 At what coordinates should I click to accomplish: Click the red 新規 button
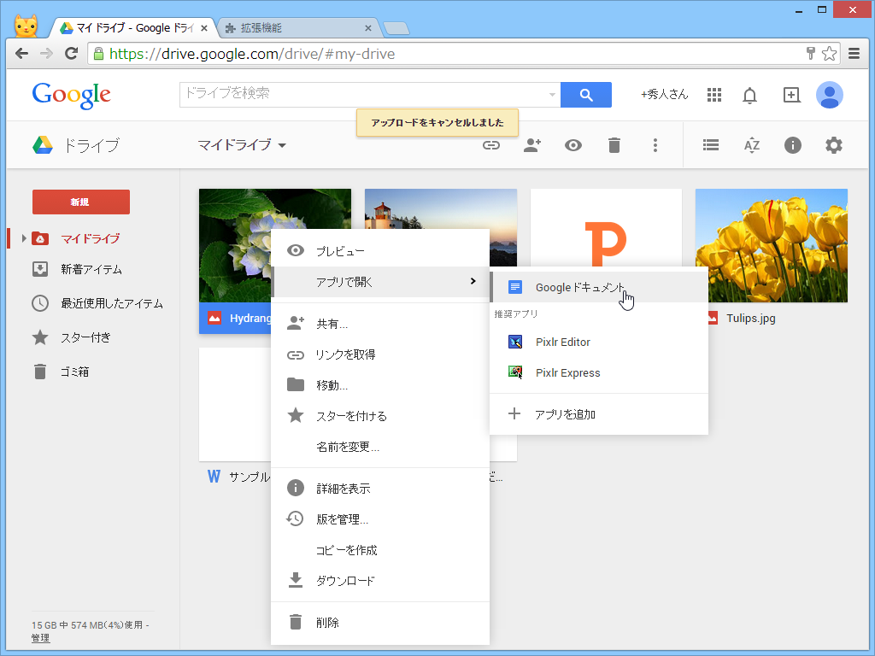click(x=80, y=202)
